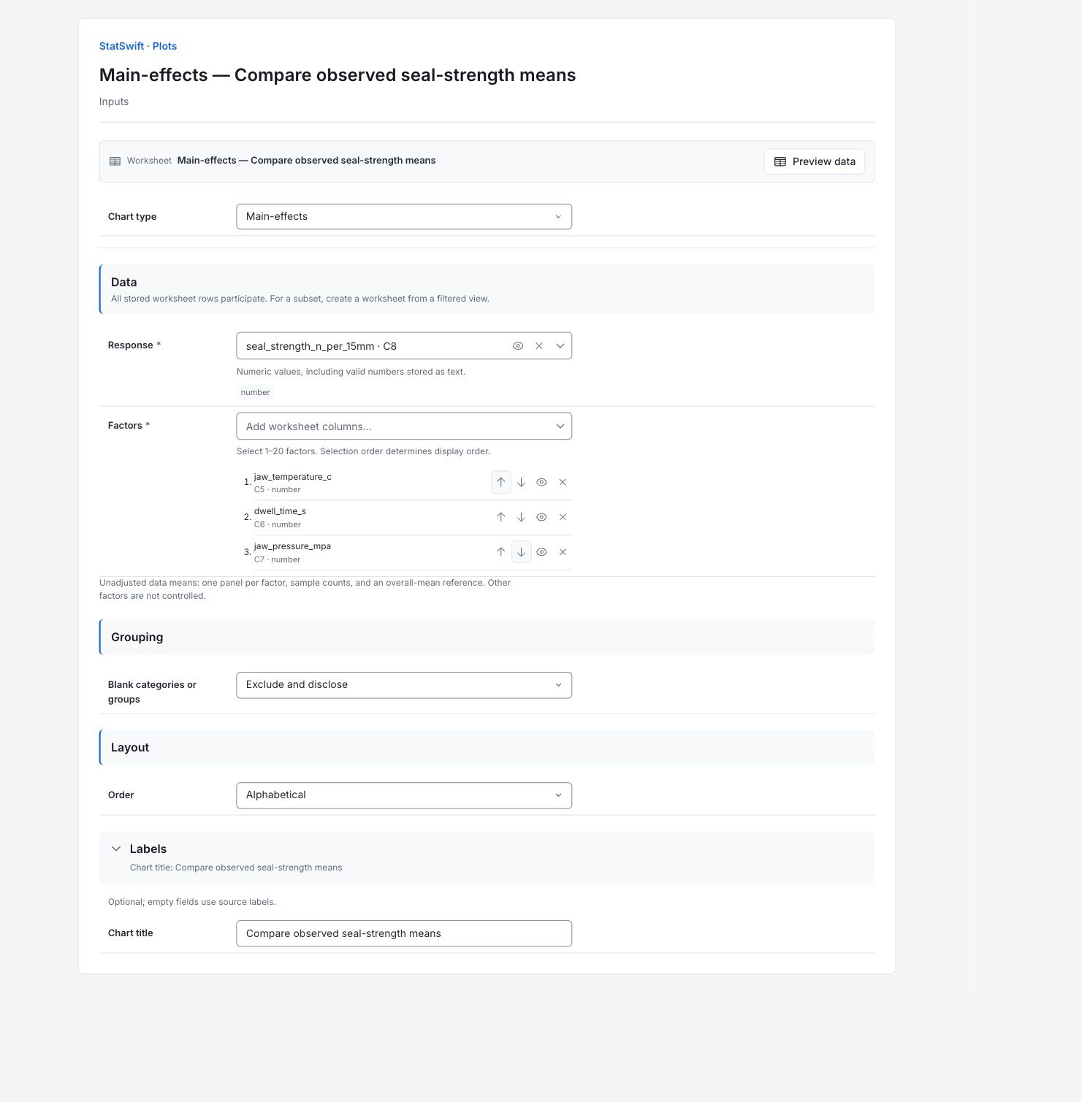Screen dimensions: 1082x1102
Task: Clear the Response column selection
Action: pos(539,346)
